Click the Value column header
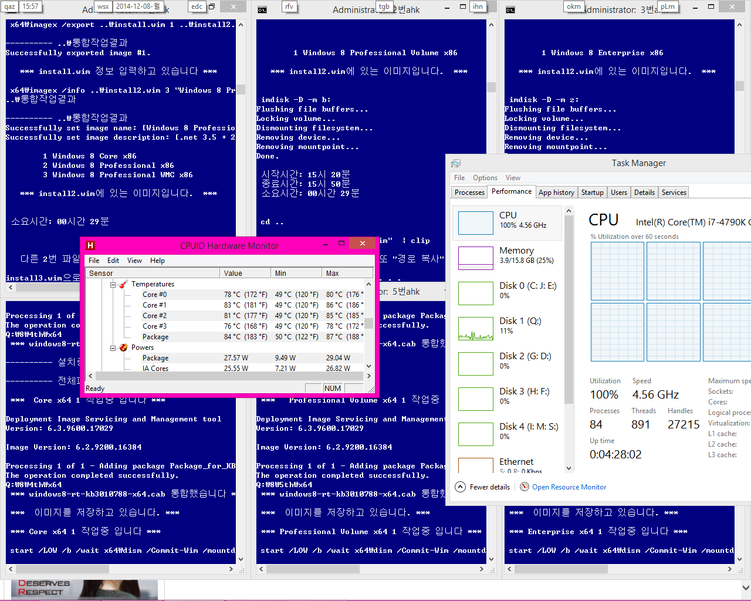The height and width of the screenshot is (601, 751). [x=246, y=274]
